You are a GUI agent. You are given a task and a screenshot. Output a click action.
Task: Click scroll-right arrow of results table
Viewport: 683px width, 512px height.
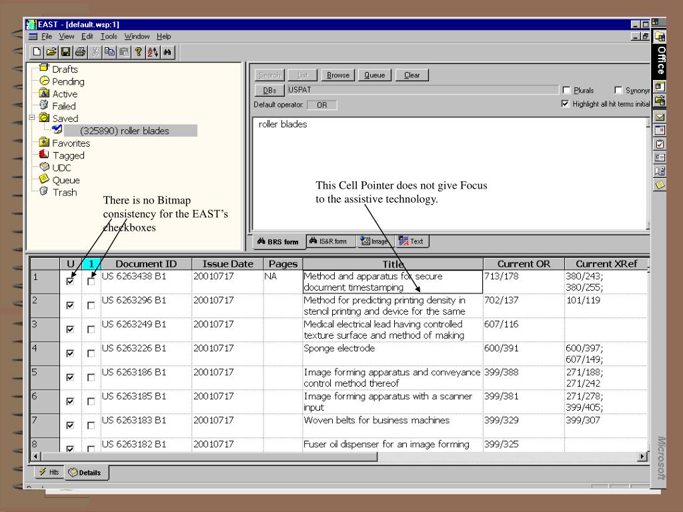point(642,457)
